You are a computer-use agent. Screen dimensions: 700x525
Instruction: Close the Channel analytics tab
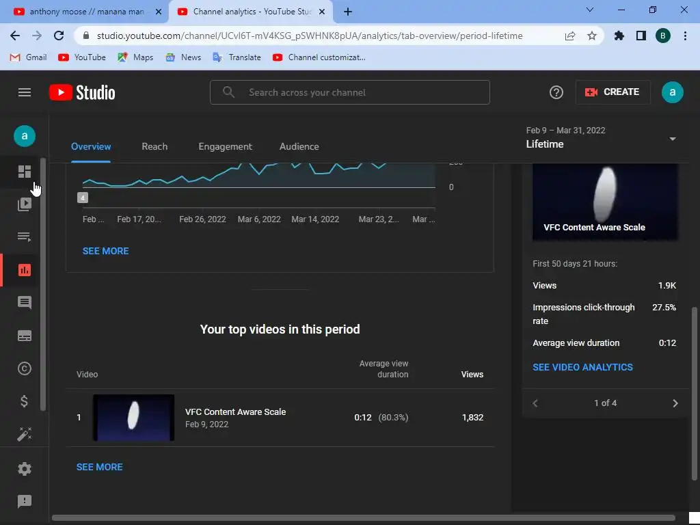pos(322,12)
